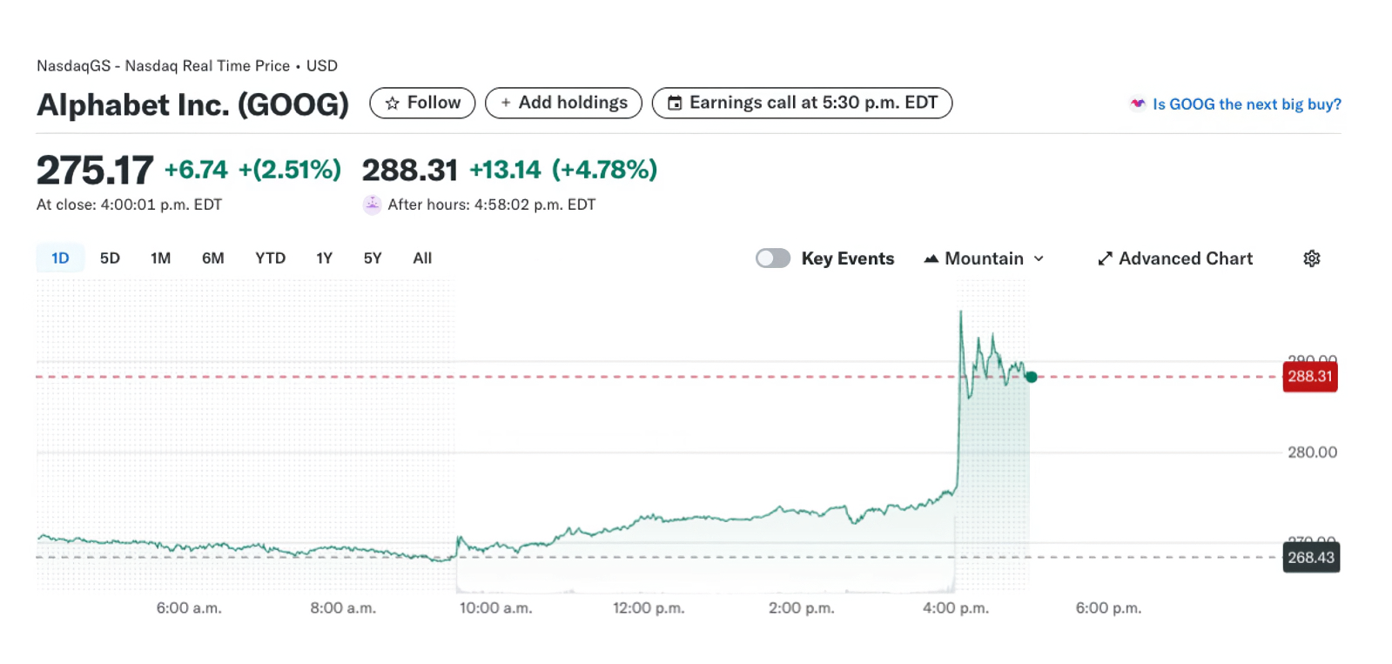The height and width of the screenshot is (664, 1392).
Task: Open 'Is GOOG the next big buy?' link
Action: tap(1247, 104)
